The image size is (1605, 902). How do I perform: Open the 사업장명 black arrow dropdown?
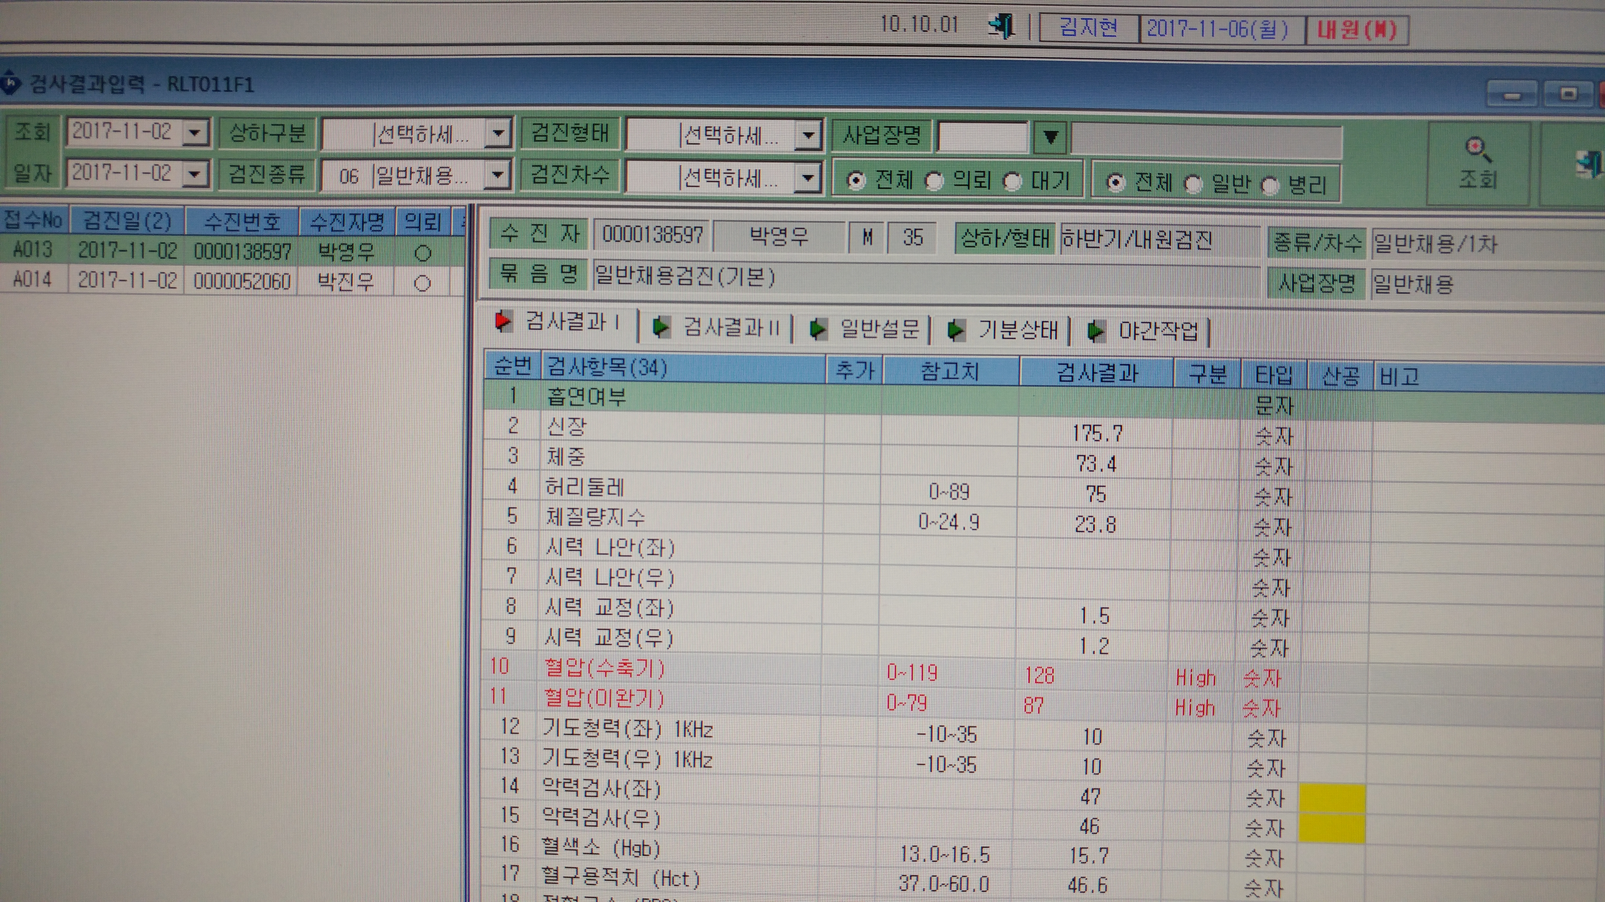(x=1050, y=137)
